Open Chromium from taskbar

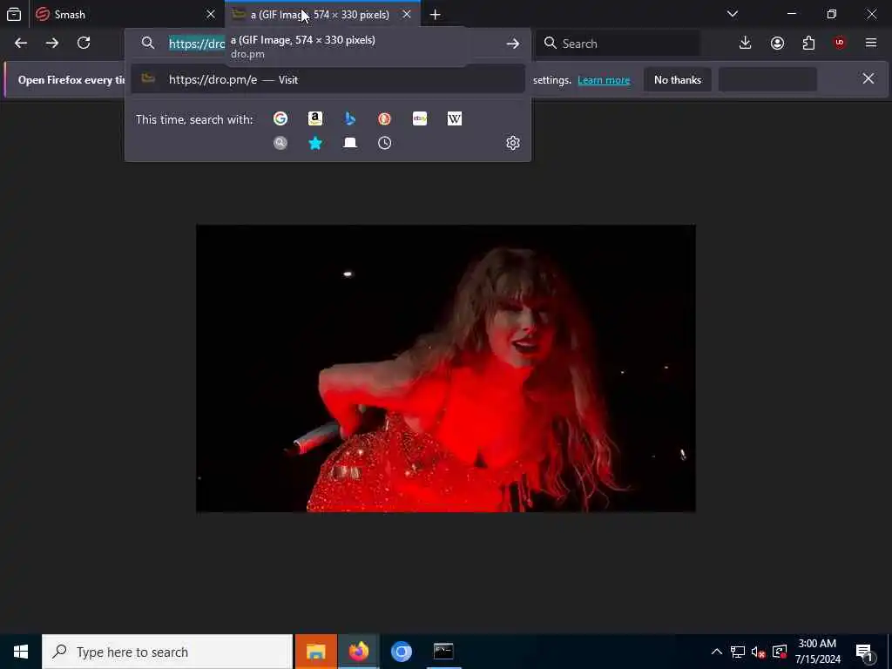[401, 652]
